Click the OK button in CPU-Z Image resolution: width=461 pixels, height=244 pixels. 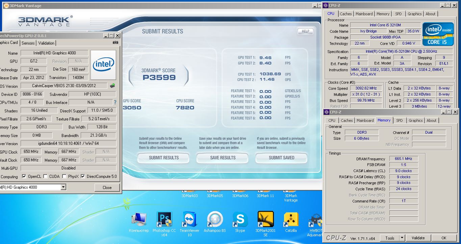(x=444, y=238)
